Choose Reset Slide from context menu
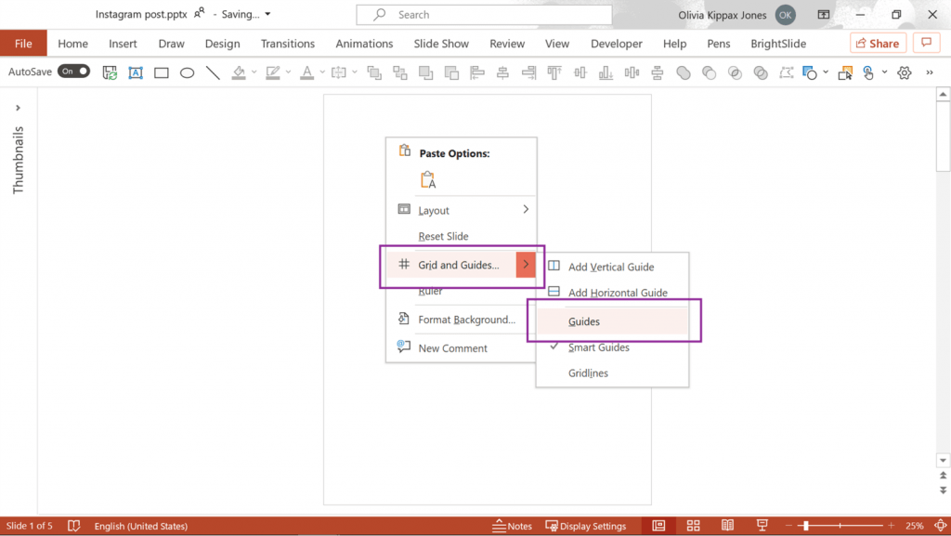 coord(461,236)
